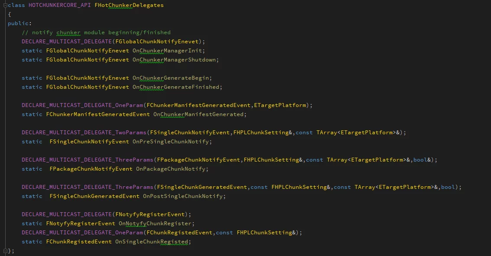Click DECLARE_MULTICAST_DELEGATE_OneParam for FChunkerManifestGeneratedEvent
This screenshot has width=491, height=256.
point(82,105)
